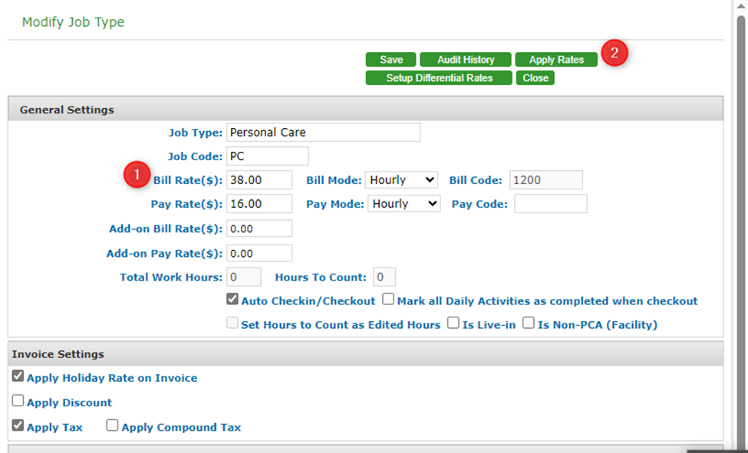Toggle the Apply Compound Tax checkbox
748x453 pixels.
click(113, 425)
